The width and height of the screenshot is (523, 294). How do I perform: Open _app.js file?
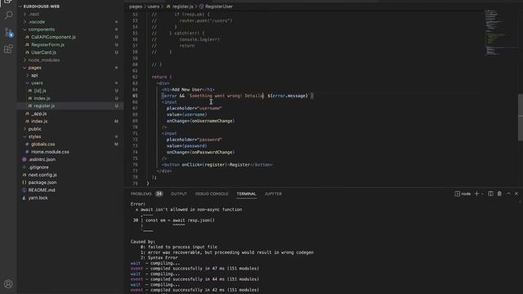click(x=38, y=114)
